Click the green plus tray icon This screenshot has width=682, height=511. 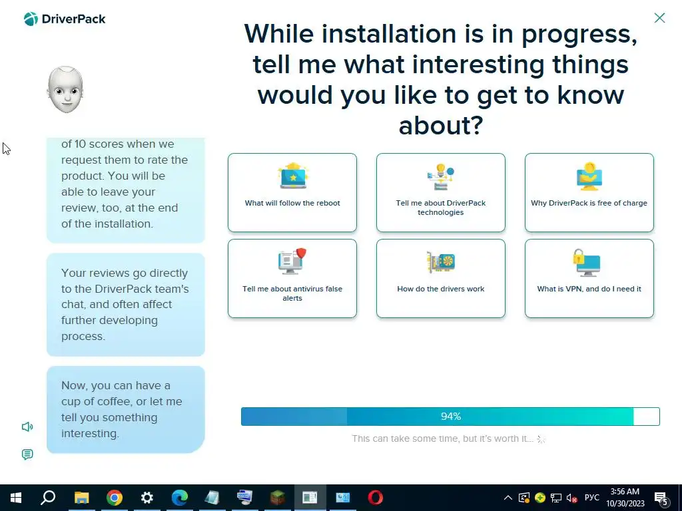click(540, 498)
